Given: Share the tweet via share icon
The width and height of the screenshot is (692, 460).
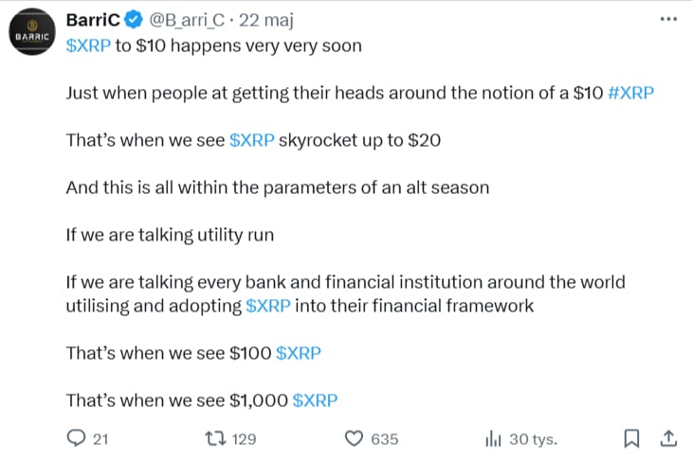Looking at the screenshot, I should click(x=667, y=438).
